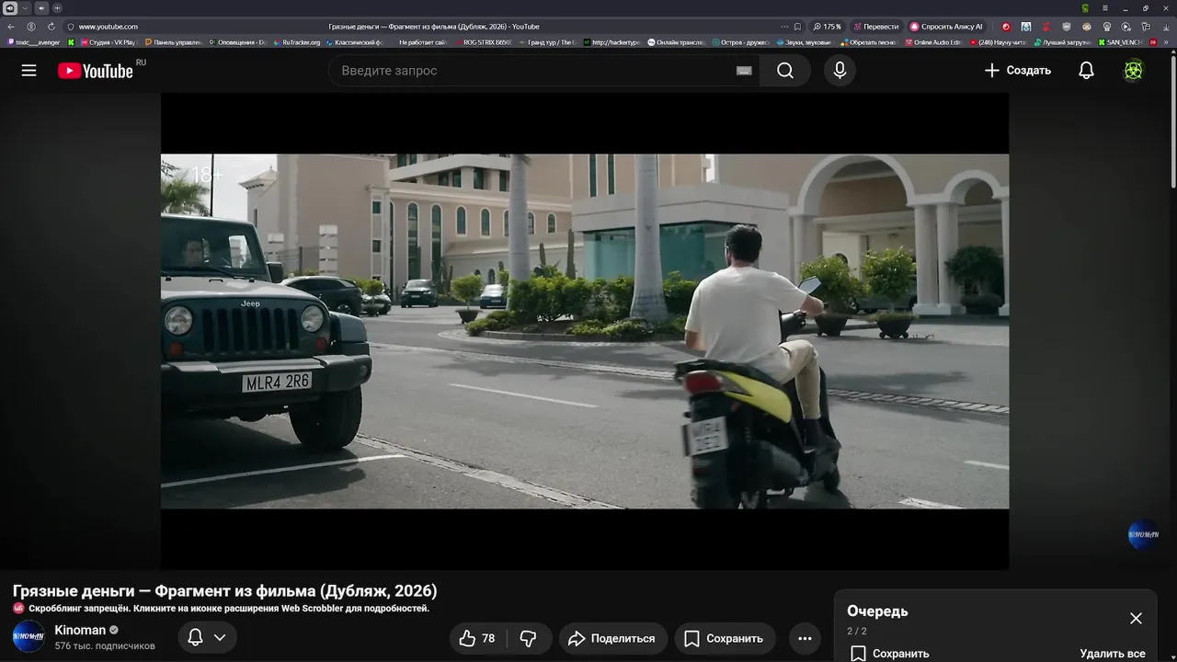Viewport: 1177px width, 662px height.
Task: Close the queue panel
Action: [x=1136, y=619]
